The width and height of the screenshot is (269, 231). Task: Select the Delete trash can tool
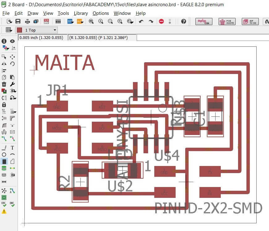tap(4, 84)
